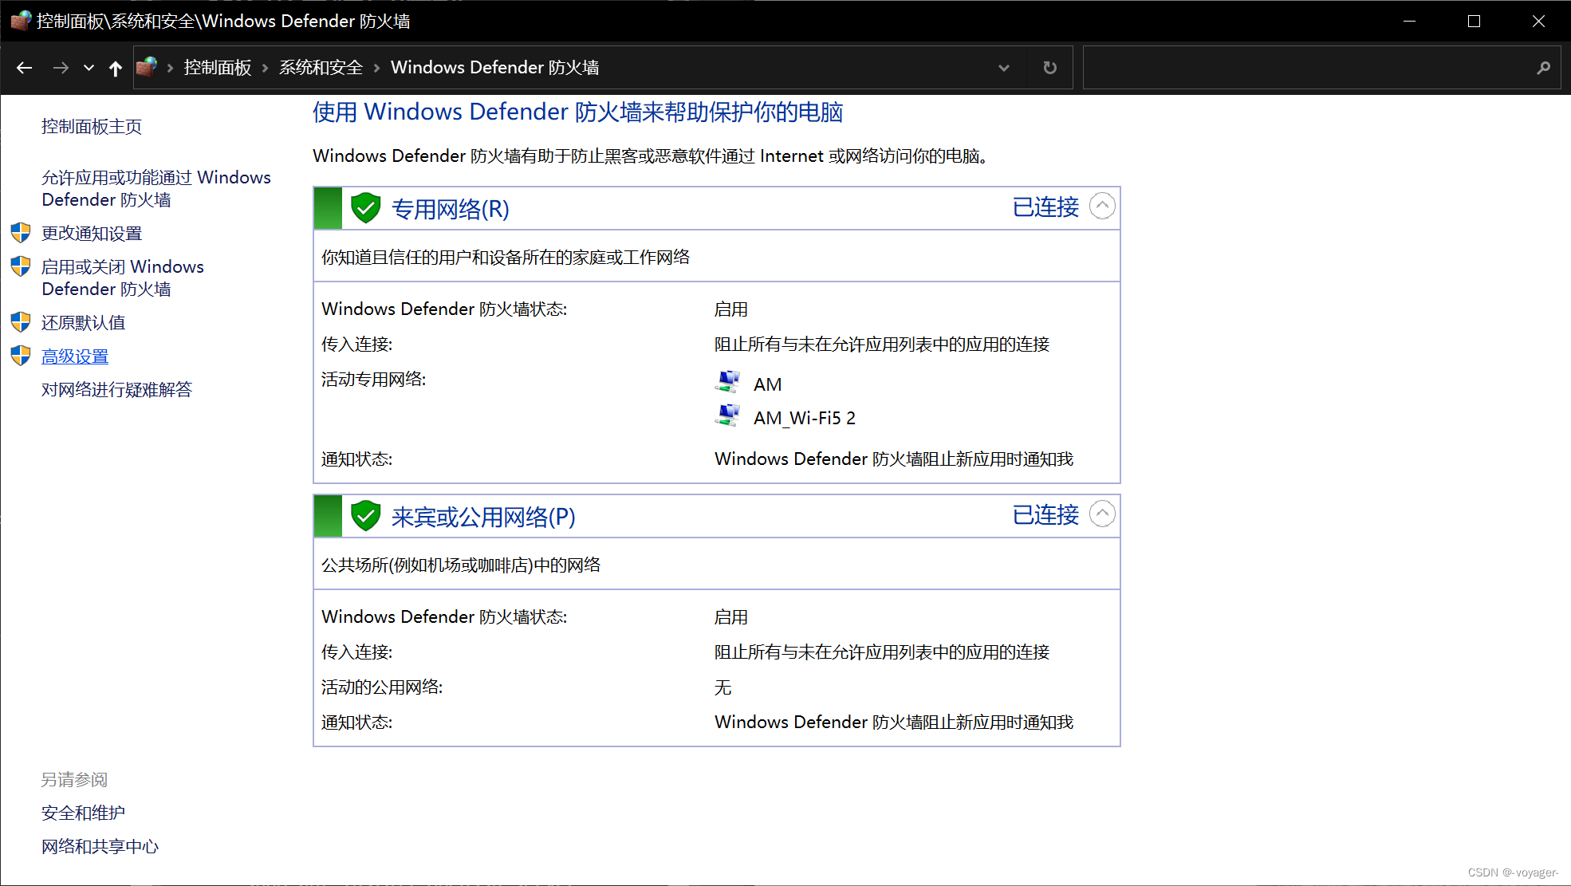Click the search magnifier icon
The image size is (1571, 886).
tap(1544, 68)
